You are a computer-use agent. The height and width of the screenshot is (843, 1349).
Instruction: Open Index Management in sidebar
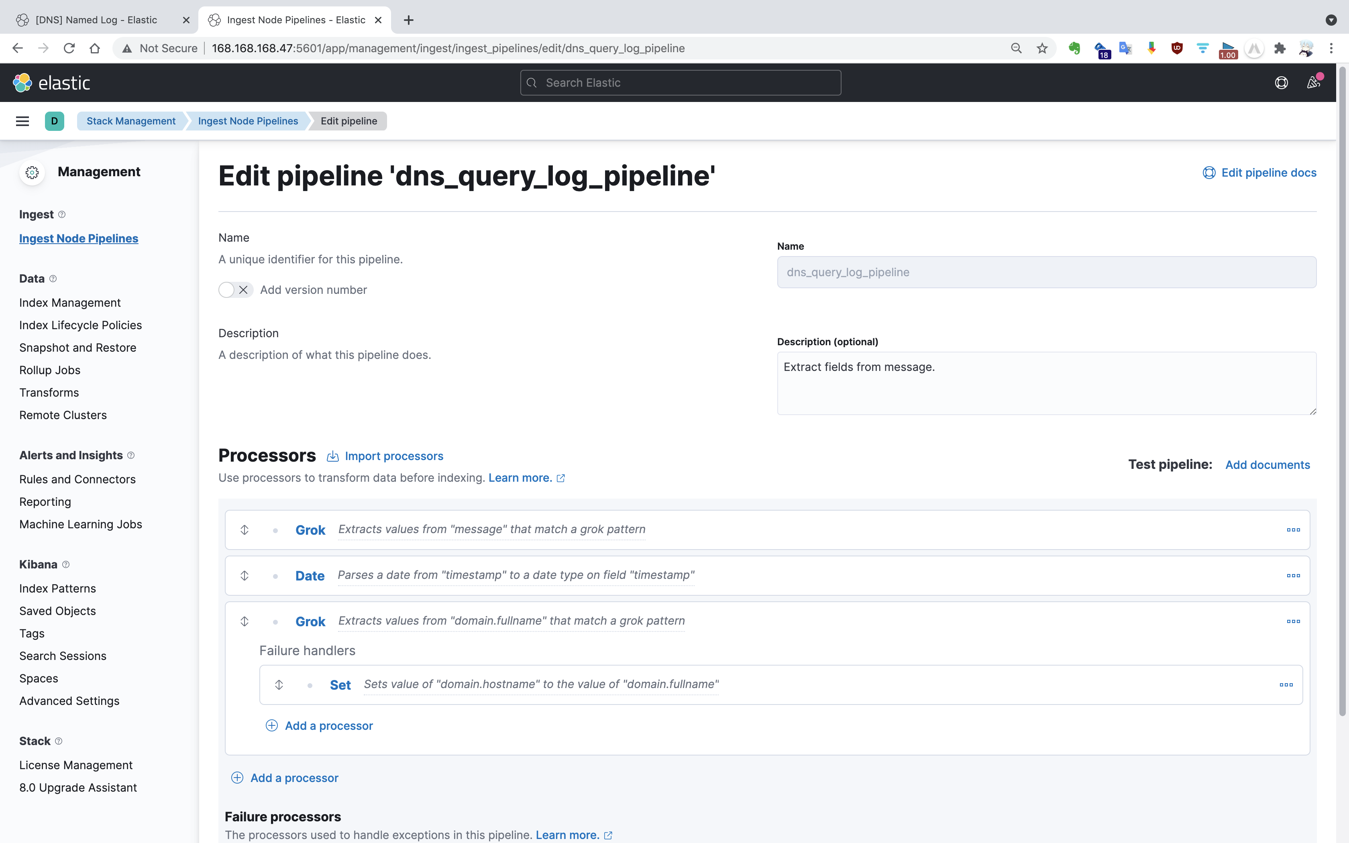tap(70, 303)
